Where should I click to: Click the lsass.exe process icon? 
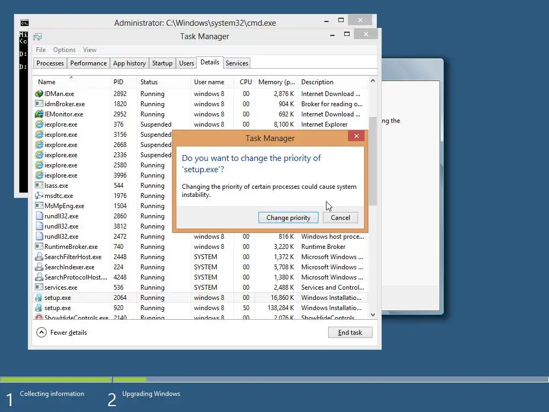[x=39, y=185]
